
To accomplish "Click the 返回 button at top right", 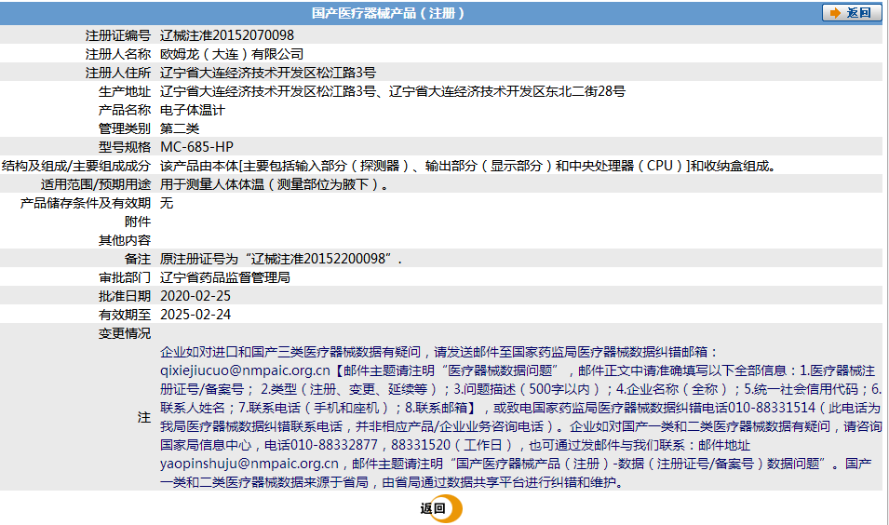I will [852, 12].
